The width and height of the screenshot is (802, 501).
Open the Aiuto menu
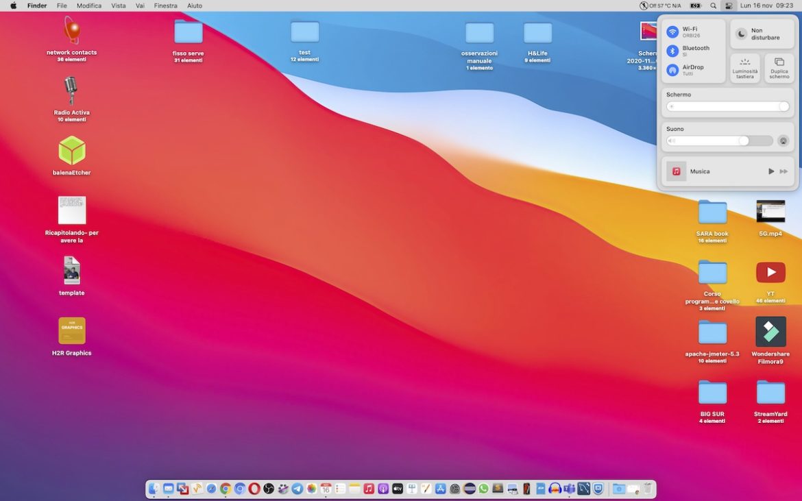[x=195, y=5]
